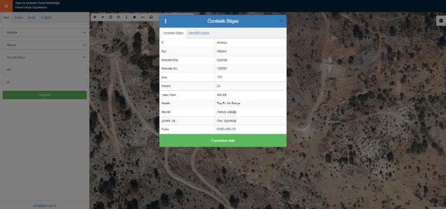The width and height of the screenshot is (446, 209).
Task: Click the Pafta row value
Action: [x=226, y=129]
